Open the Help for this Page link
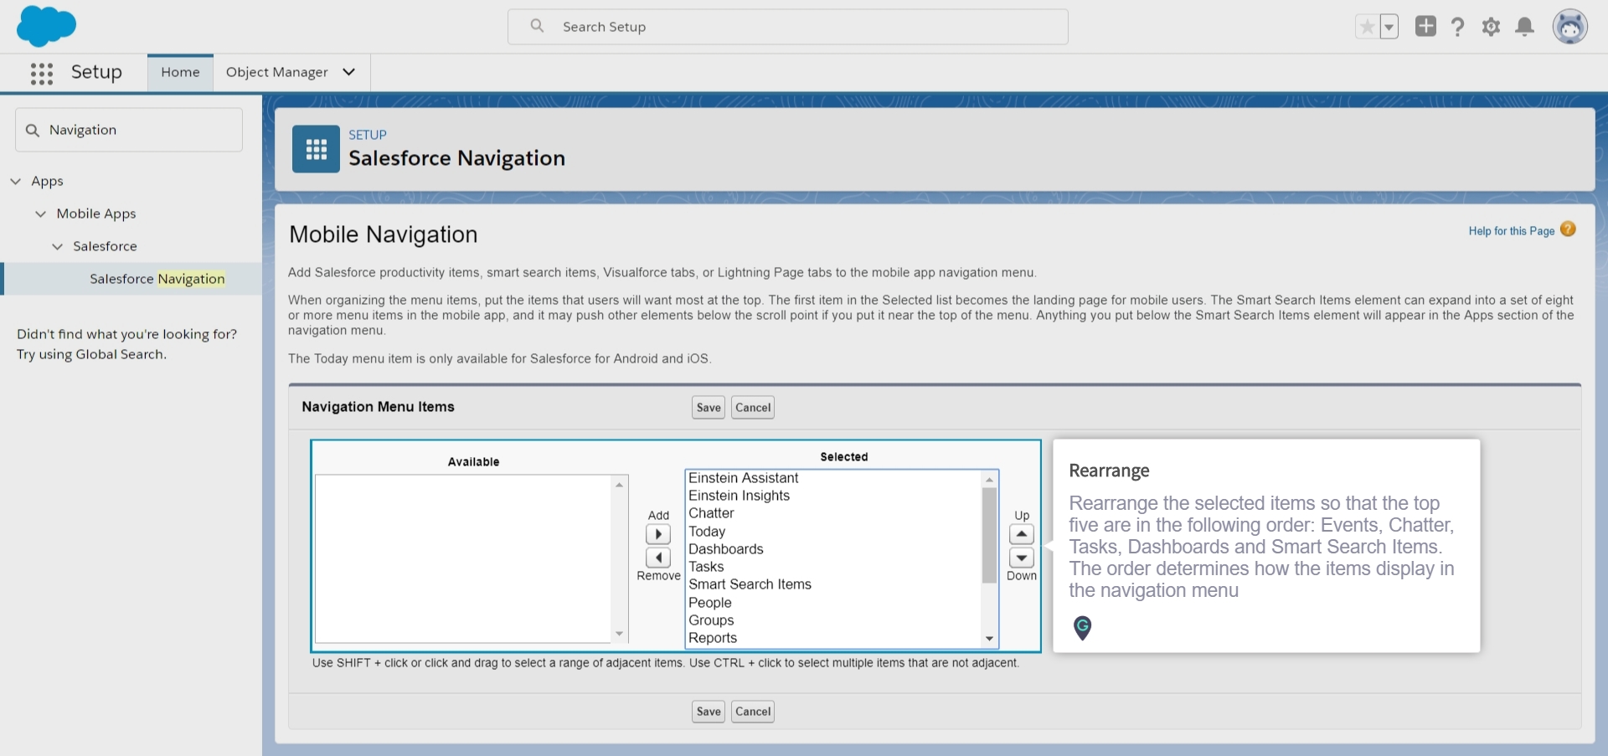This screenshot has height=756, width=1608. click(1511, 231)
